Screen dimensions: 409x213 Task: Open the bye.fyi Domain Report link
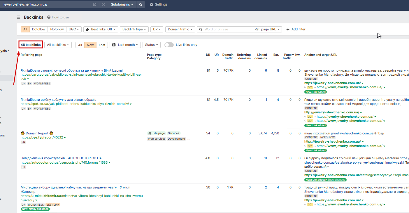click(37, 133)
